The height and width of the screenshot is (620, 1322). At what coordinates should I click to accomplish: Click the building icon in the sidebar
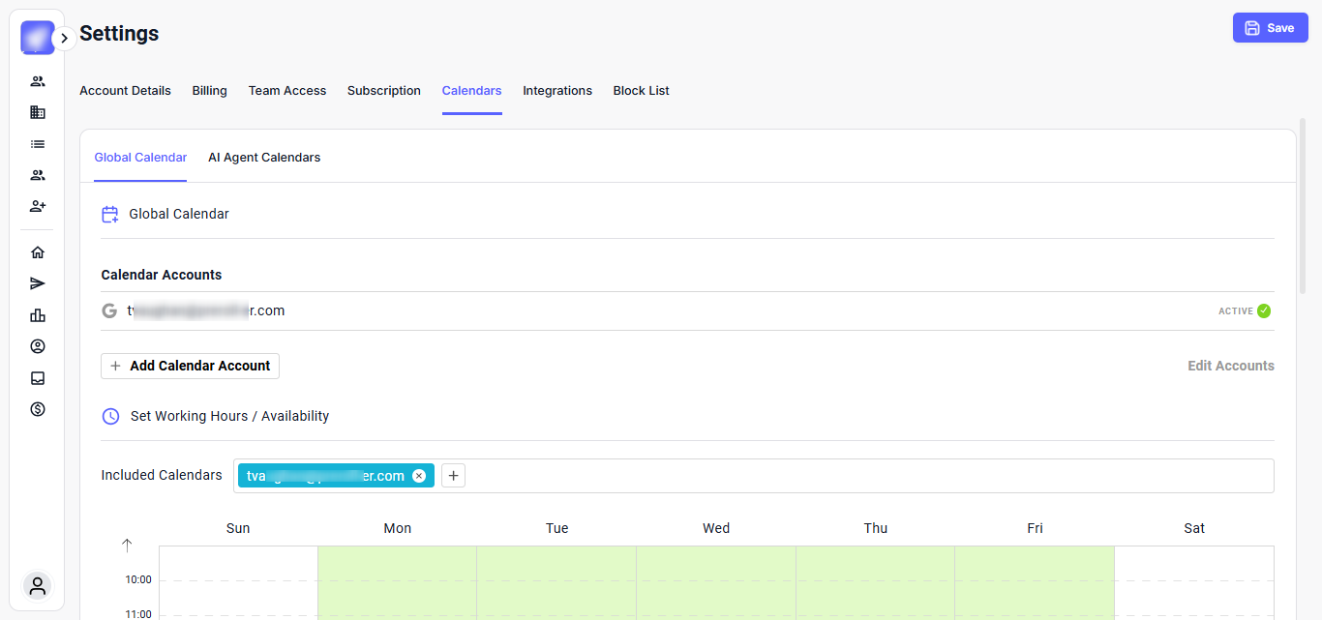click(38, 112)
